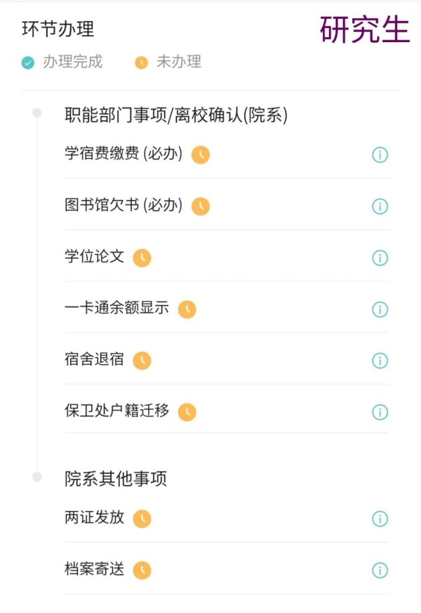Screen dimensions: 421x613
Task: Open the 宿舍退宿 item
Action: point(227,360)
